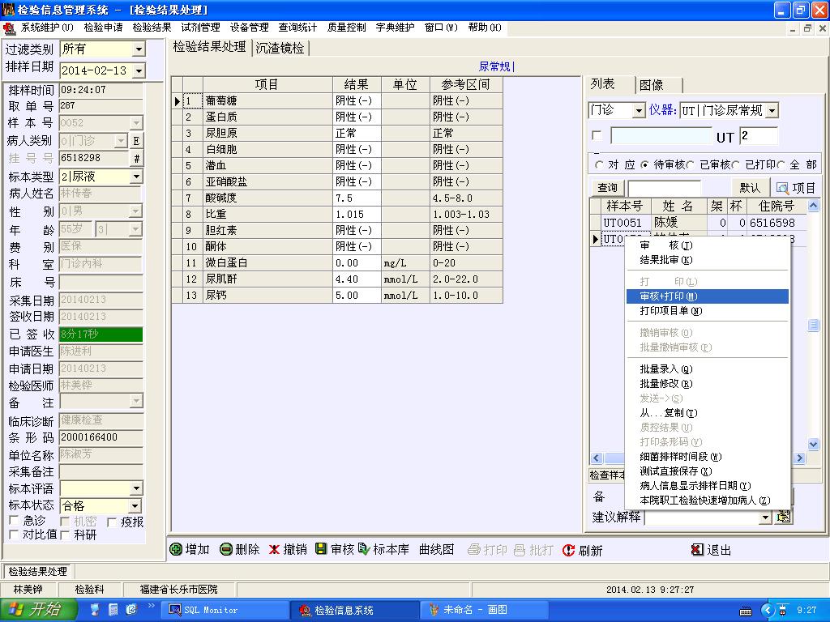Open 标本库 using its toolbar icon

click(x=364, y=549)
